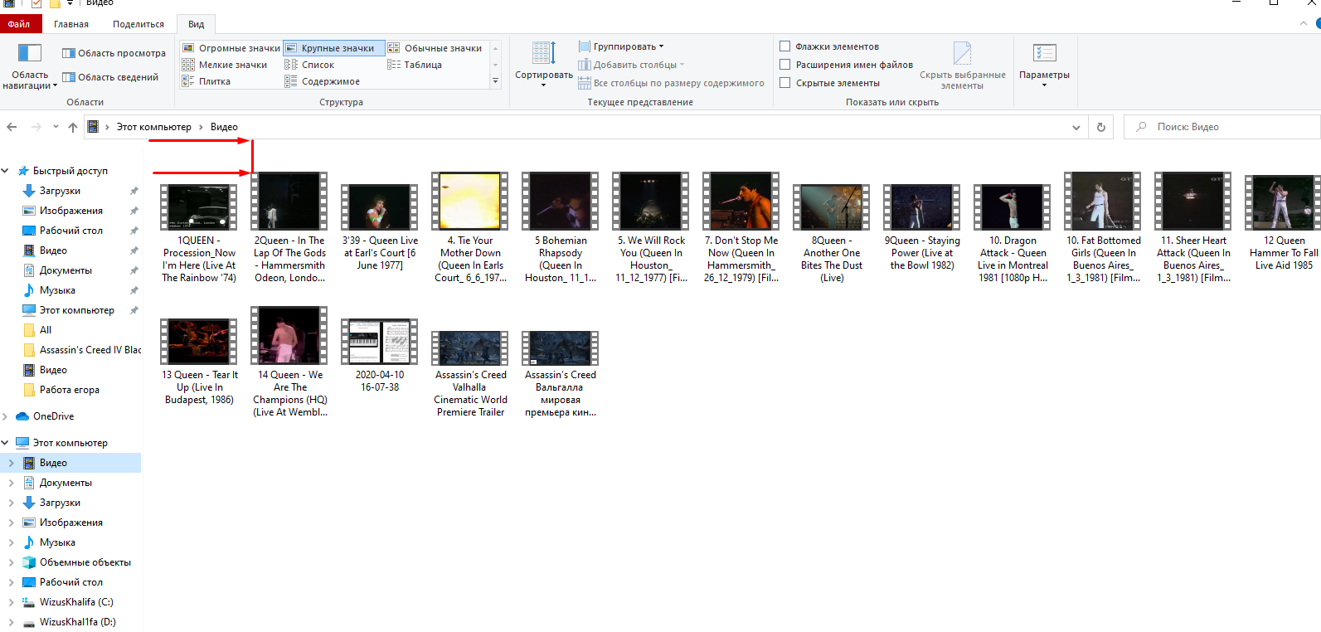Image resolution: width=1321 pixels, height=632 pixels.
Task: Enable Скрытые элементы checkbox
Action: 784,83
